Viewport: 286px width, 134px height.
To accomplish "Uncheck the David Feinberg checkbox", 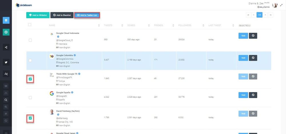I will tap(30, 118).
